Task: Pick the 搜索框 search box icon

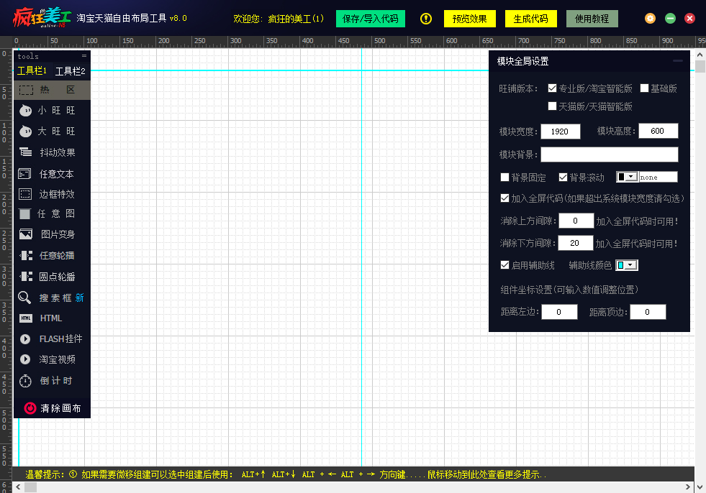Action: click(x=24, y=298)
